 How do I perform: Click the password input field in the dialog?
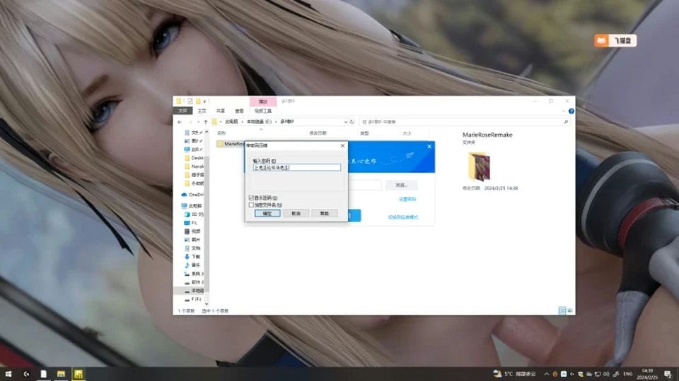coord(296,167)
